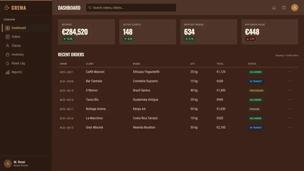Image resolution: width=304 pixels, height=171 pixels.
Task: Open the Revenue €284,520 card
Action: (x=87, y=32)
